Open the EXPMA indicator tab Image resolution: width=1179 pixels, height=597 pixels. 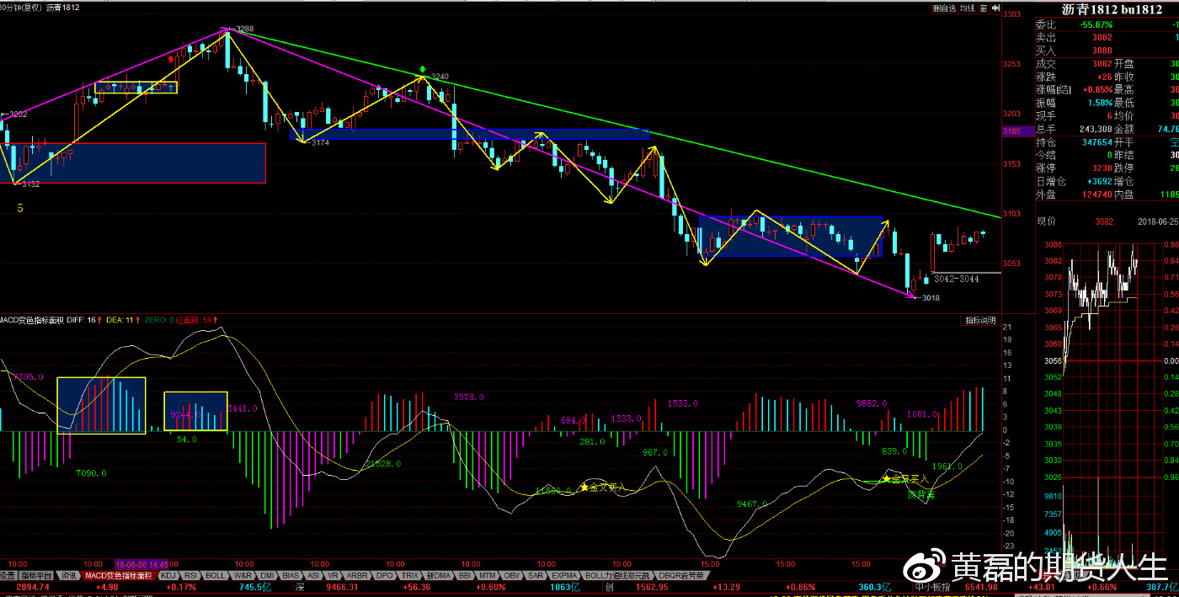click(564, 576)
